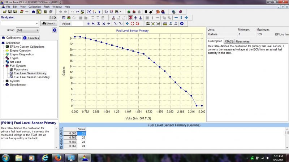Switch to the RTACS tab
Viewport: 289px width, 162px height.
229,41
